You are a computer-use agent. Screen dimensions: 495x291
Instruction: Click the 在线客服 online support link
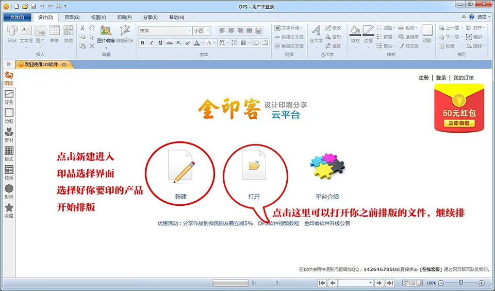431,269
